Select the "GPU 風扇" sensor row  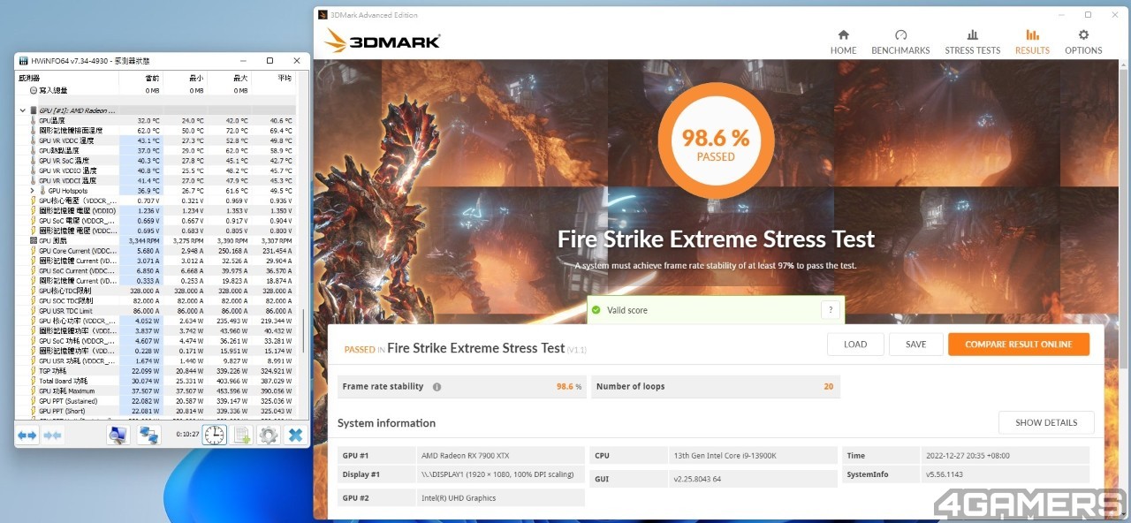[x=157, y=240]
